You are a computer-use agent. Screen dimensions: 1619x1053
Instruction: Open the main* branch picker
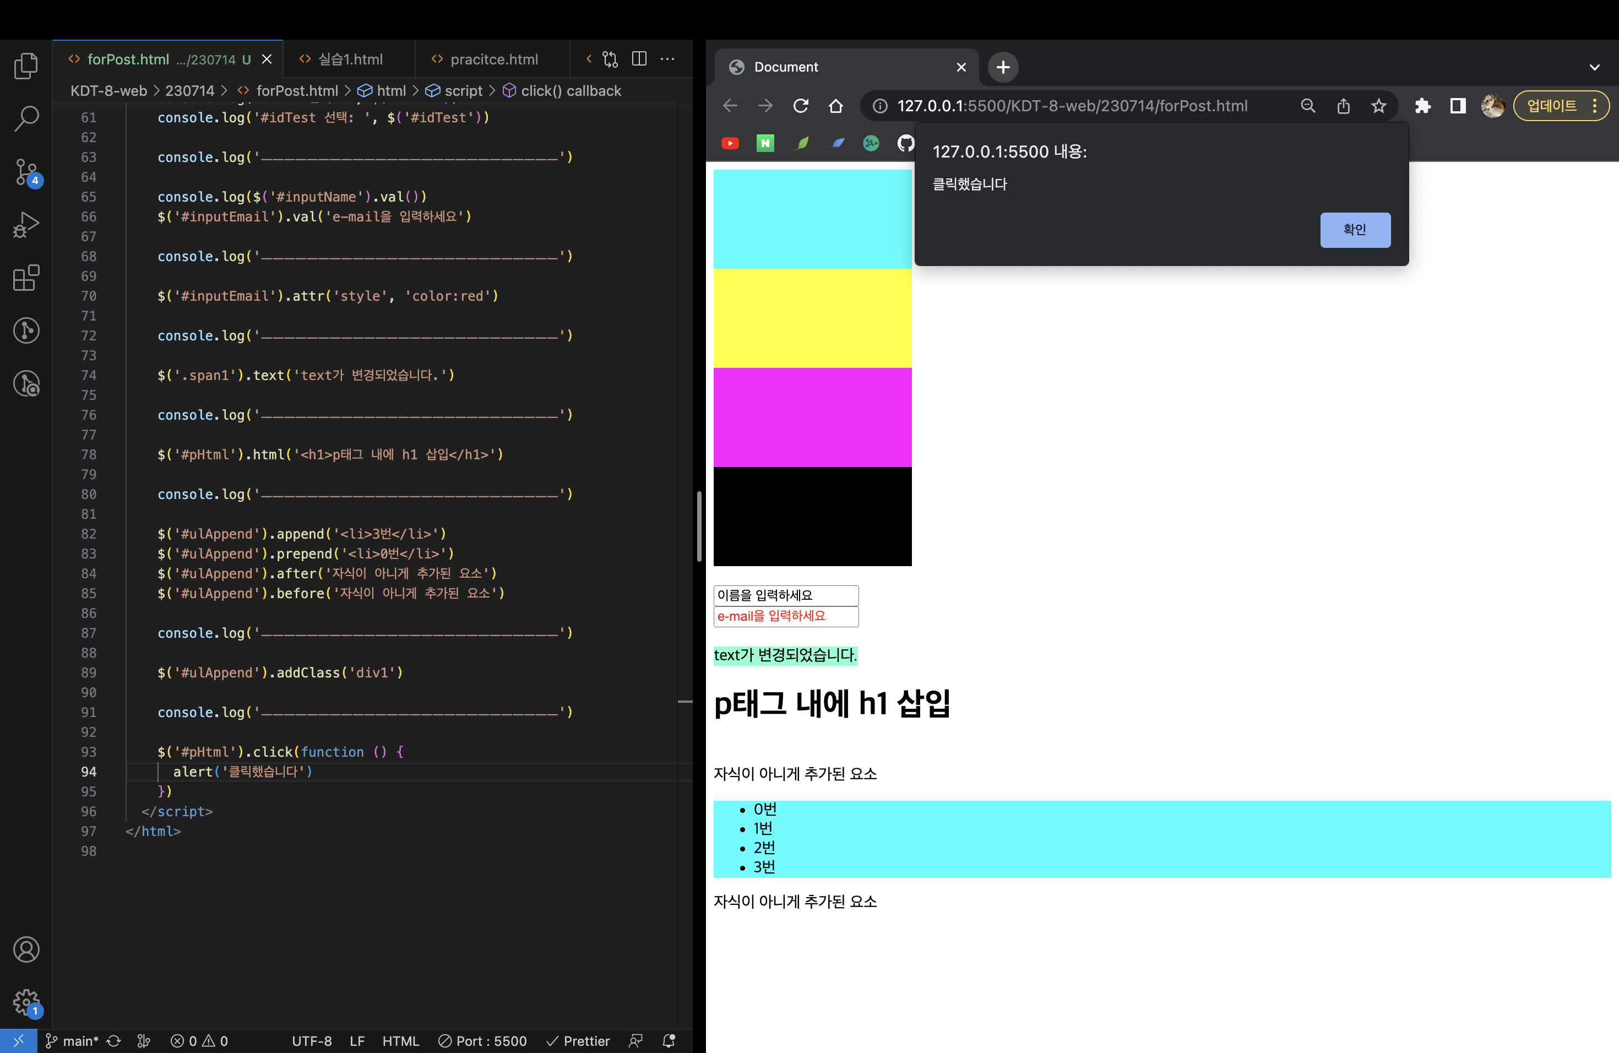click(72, 1041)
